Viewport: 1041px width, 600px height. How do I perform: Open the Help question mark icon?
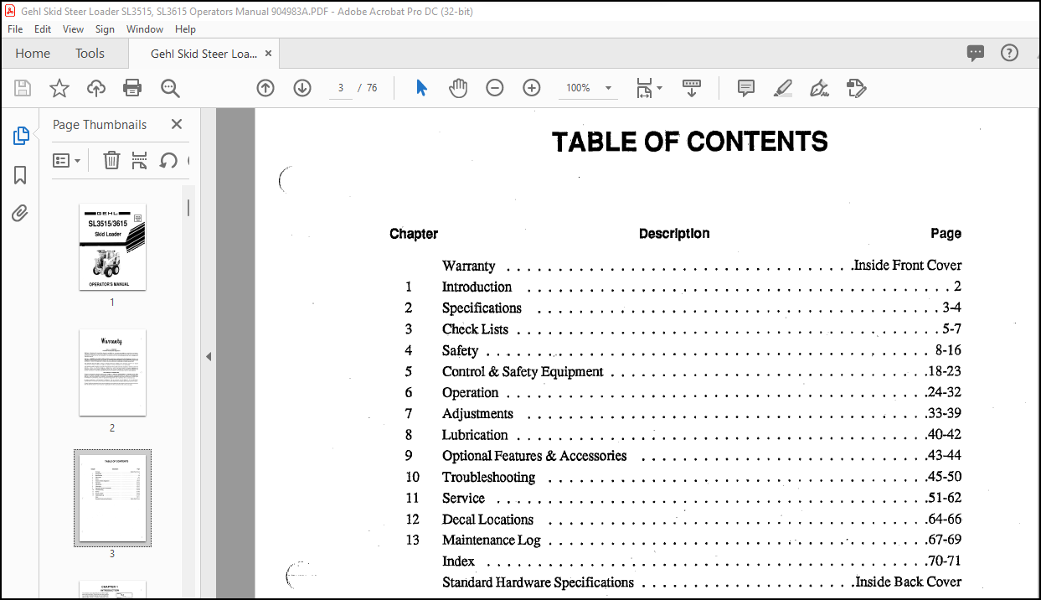(x=1010, y=53)
